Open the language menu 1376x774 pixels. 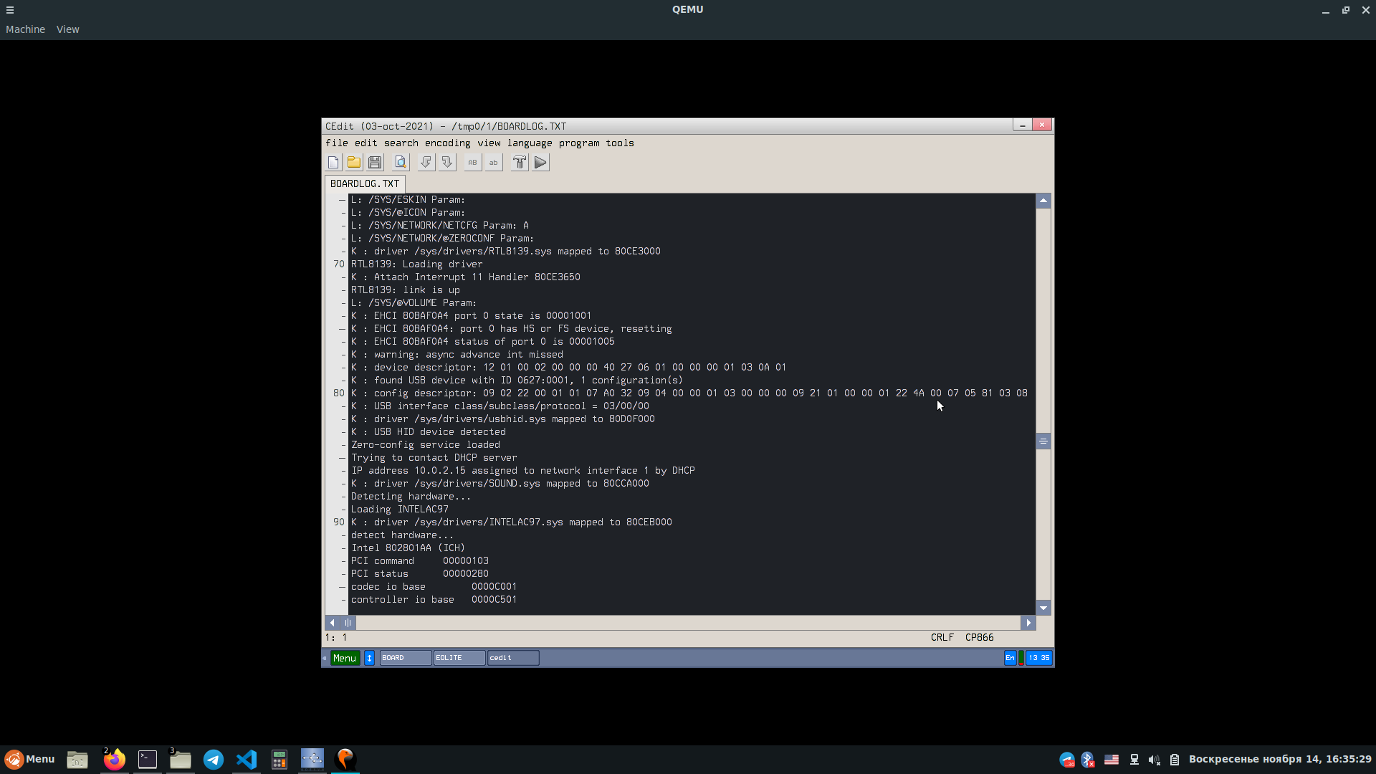click(530, 143)
